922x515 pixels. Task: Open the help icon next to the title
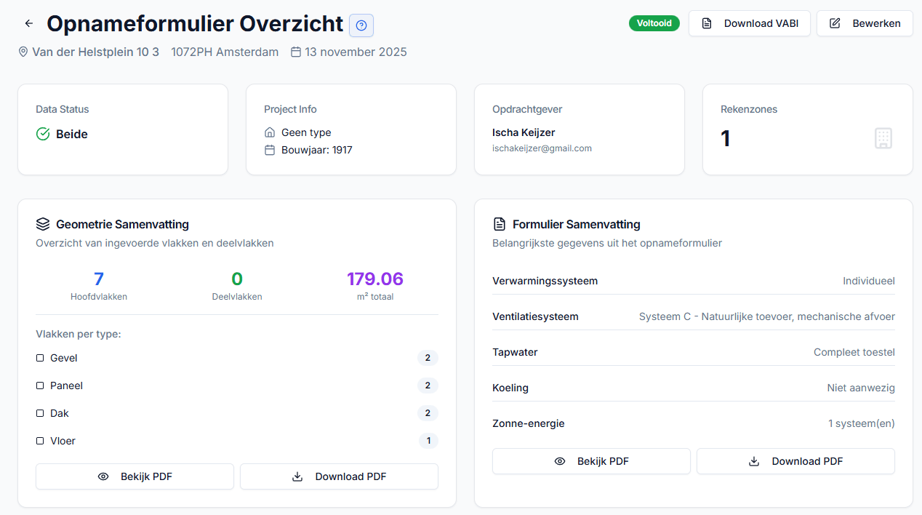tap(361, 25)
